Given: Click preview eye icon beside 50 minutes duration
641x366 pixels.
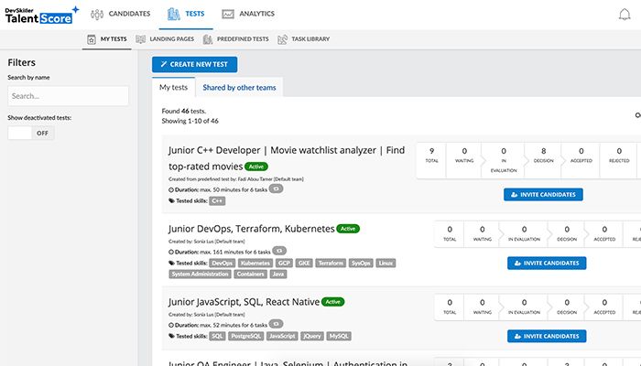Looking at the screenshot, I should tap(276, 188).
